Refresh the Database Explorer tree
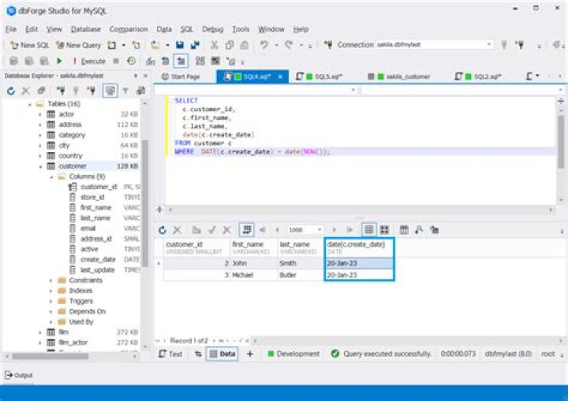This screenshot has height=401, width=568. coord(12,91)
